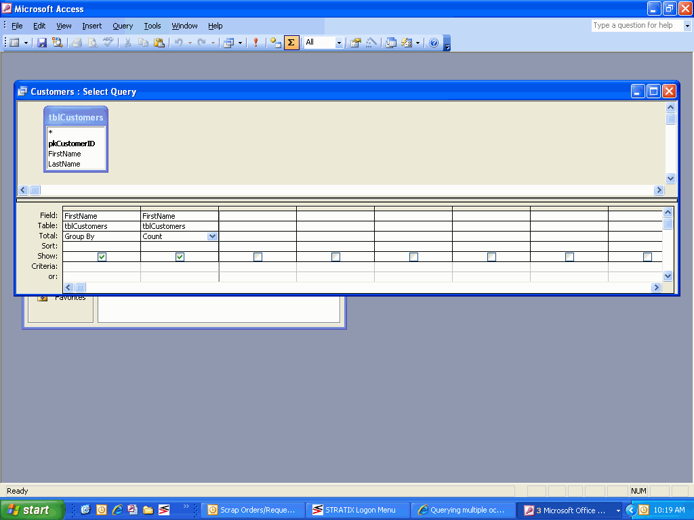This screenshot has width=694, height=520.
Task: Click the Undo arrow icon
Action: (x=178, y=43)
